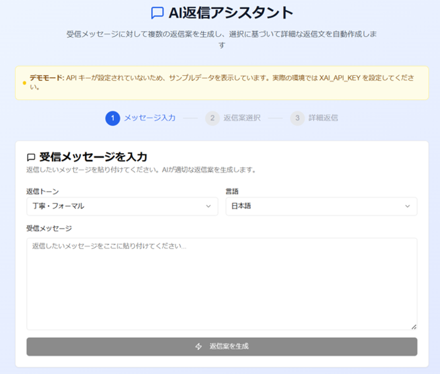
Task: Click the 返信案を生成 button
Action: (221, 346)
